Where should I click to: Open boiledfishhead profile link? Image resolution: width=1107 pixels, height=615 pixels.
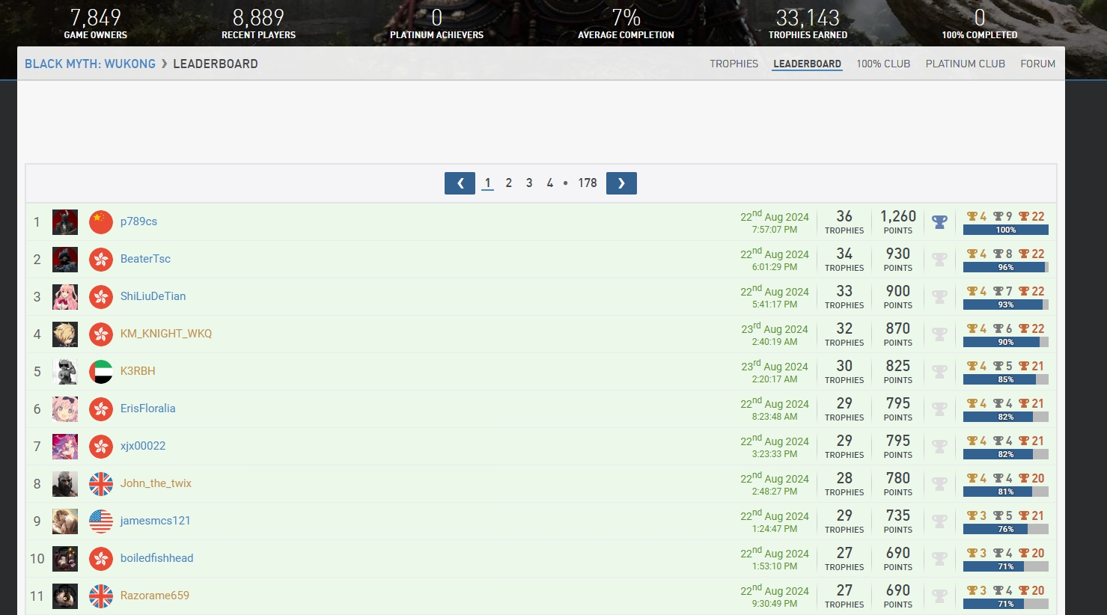(x=156, y=558)
